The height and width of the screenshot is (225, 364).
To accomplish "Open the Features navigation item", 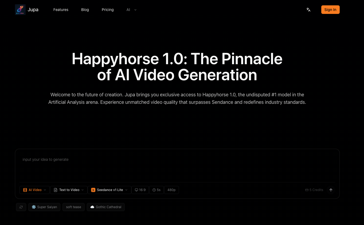I will click(x=61, y=10).
